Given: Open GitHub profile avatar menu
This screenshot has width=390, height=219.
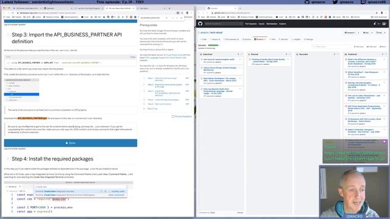Looking at the screenshot, I should coord(385,24).
